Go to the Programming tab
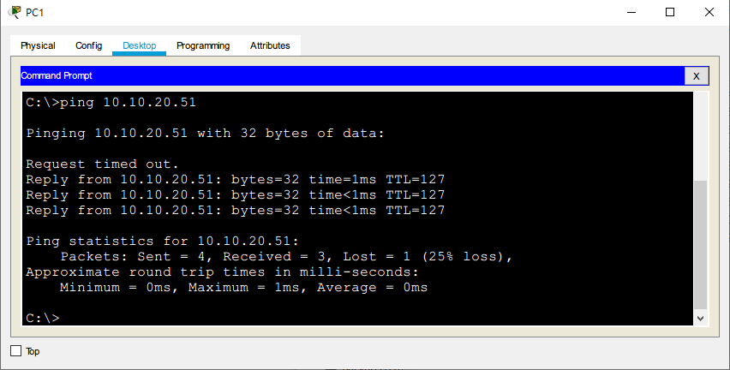 (x=203, y=45)
